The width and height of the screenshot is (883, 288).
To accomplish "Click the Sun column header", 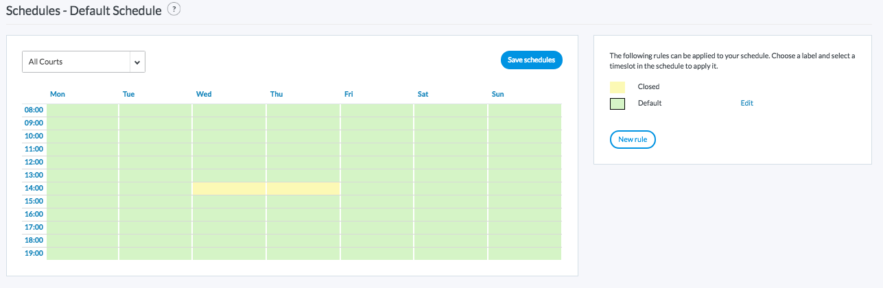I will (497, 94).
